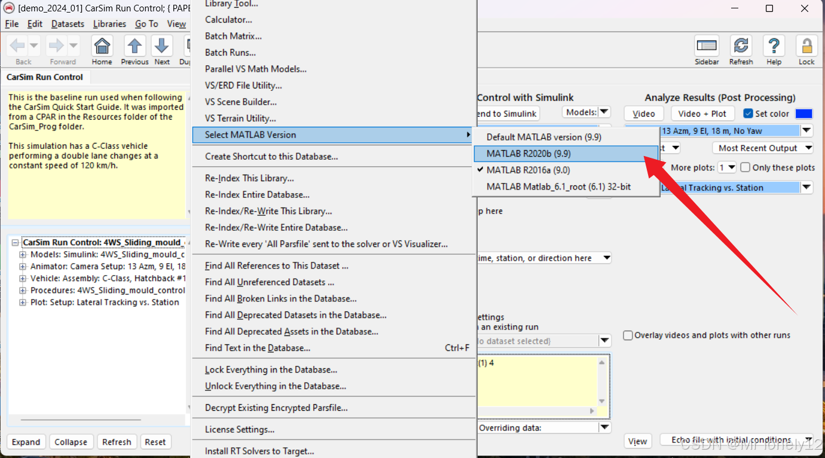Click the Reset tree button
This screenshot has width=825, height=458.
click(155, 442)
